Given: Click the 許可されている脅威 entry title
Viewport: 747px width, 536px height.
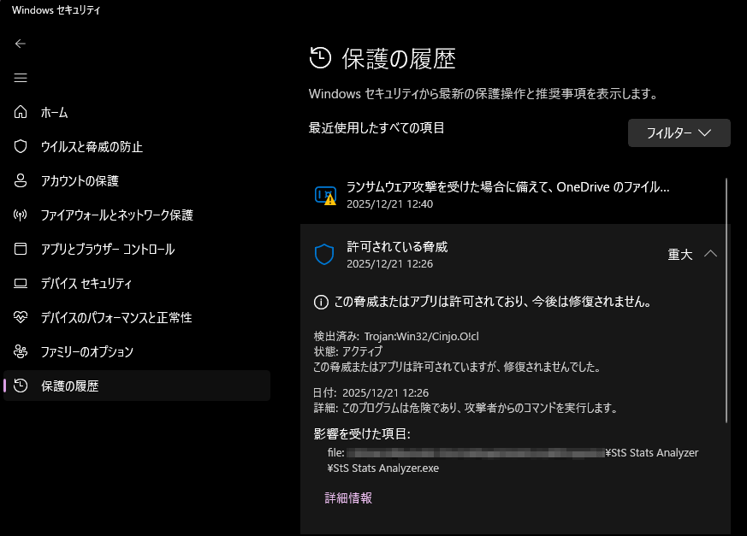Looking at the screenshot, I should tap(397, 246).
